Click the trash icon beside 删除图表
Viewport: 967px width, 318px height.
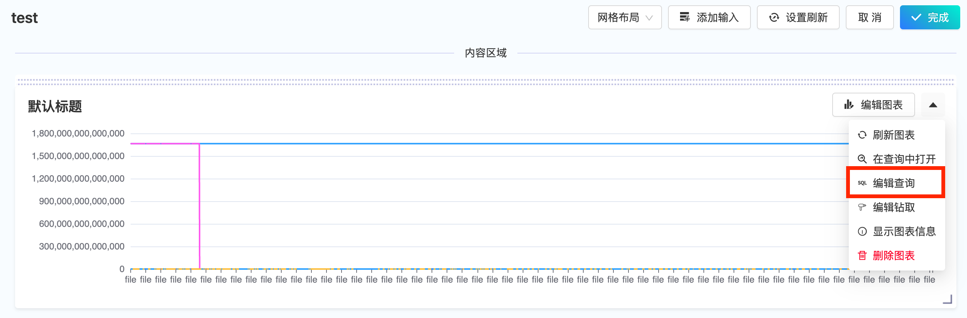862,255
